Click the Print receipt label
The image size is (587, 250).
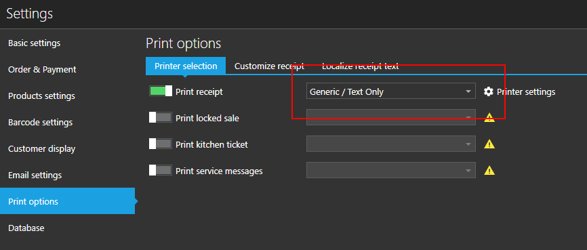click(x=199, y=91)
